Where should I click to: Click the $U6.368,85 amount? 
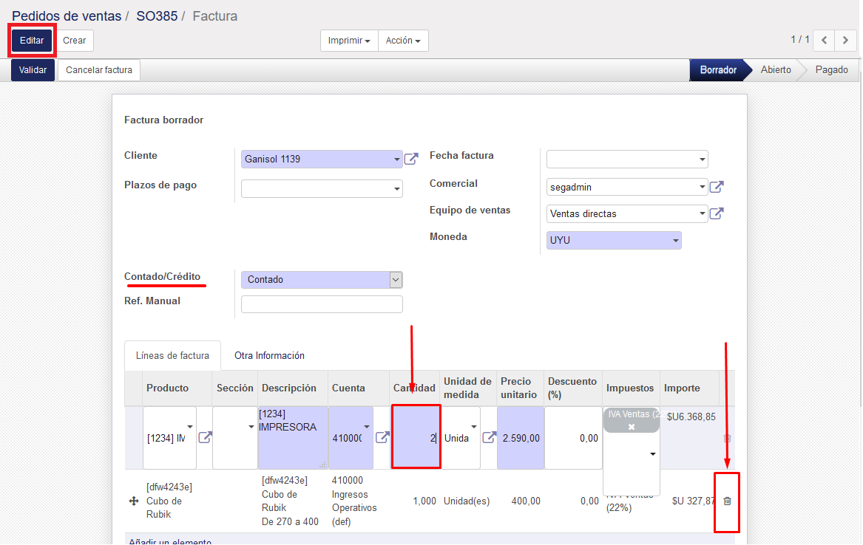(691, 417)
